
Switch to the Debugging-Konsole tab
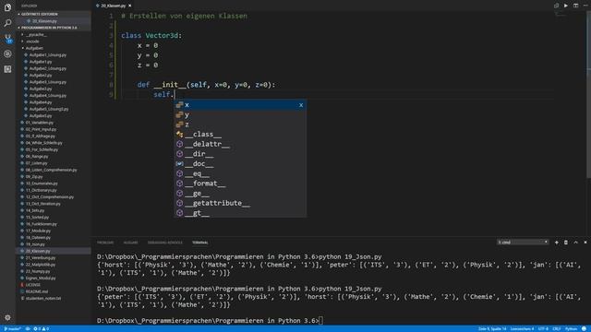(x=164, y=243)
